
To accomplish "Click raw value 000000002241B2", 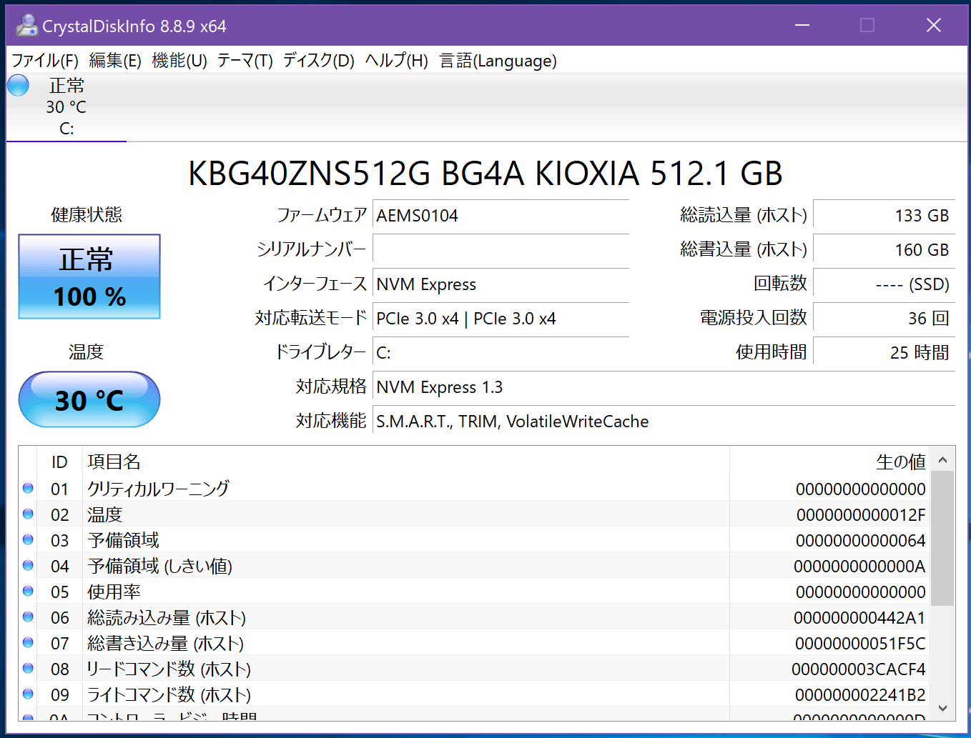I will coord(860,695).
